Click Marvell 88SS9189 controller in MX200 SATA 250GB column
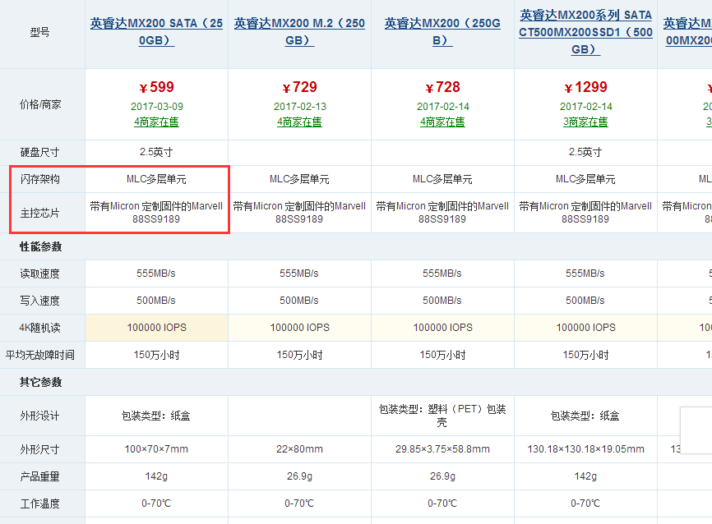Screen dimensions: 712x524 tap(156, 213)
